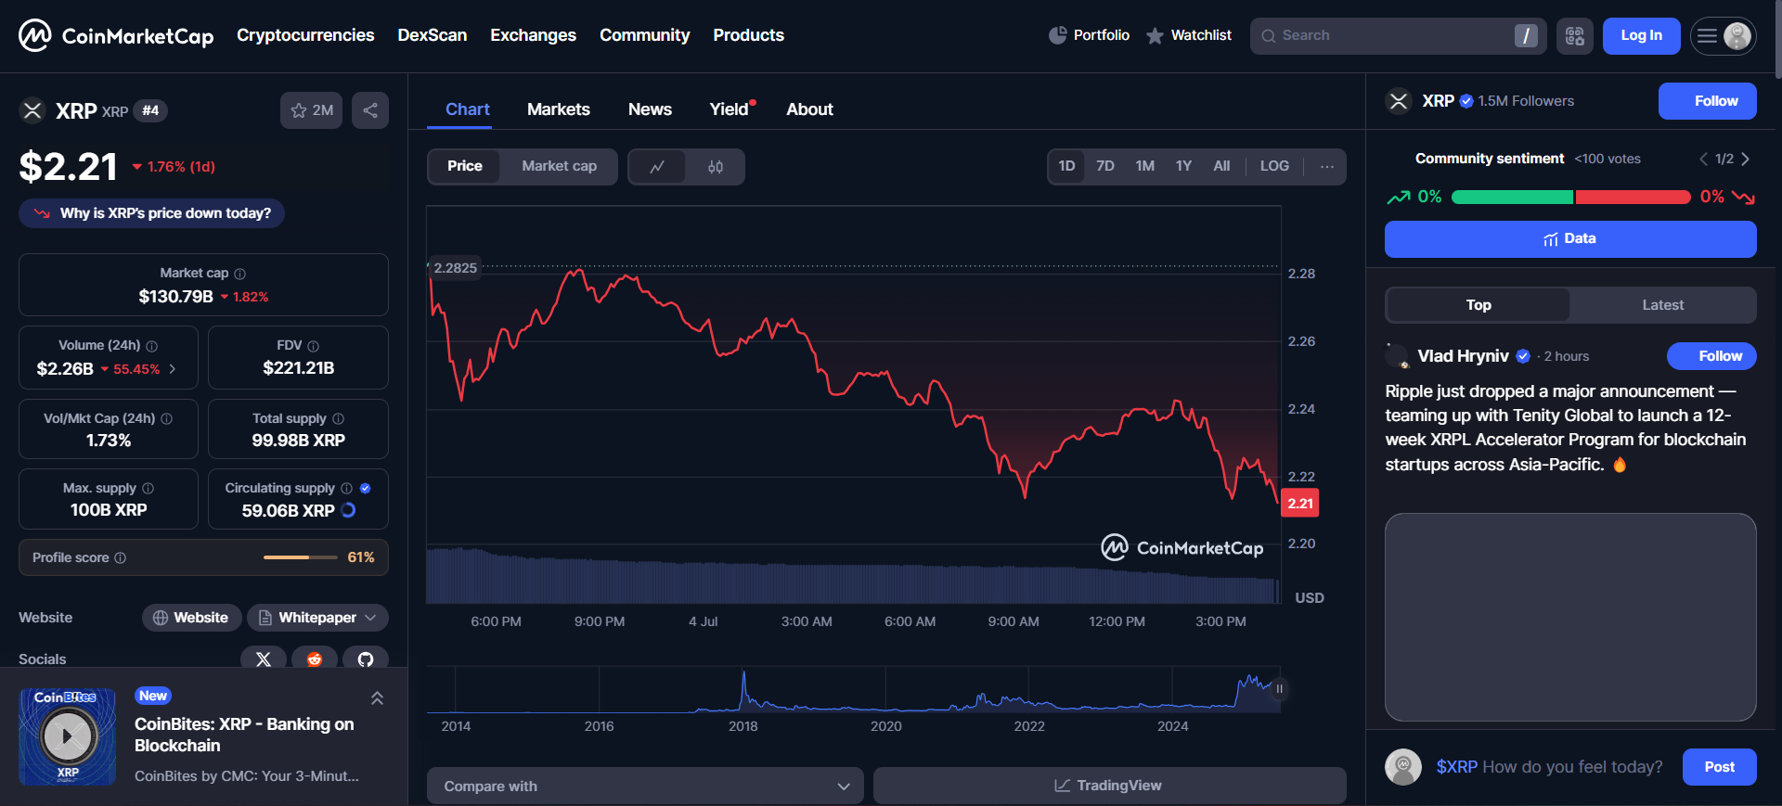This screenshot has width=1782, height=806.
Task: Expand Volume (24h) details arrow
Action: tap(173, 369)
